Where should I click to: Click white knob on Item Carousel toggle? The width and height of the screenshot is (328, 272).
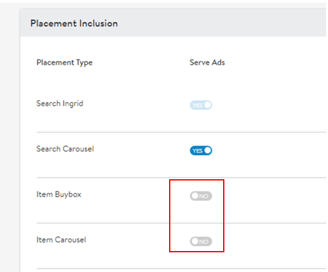pos(195,241)
